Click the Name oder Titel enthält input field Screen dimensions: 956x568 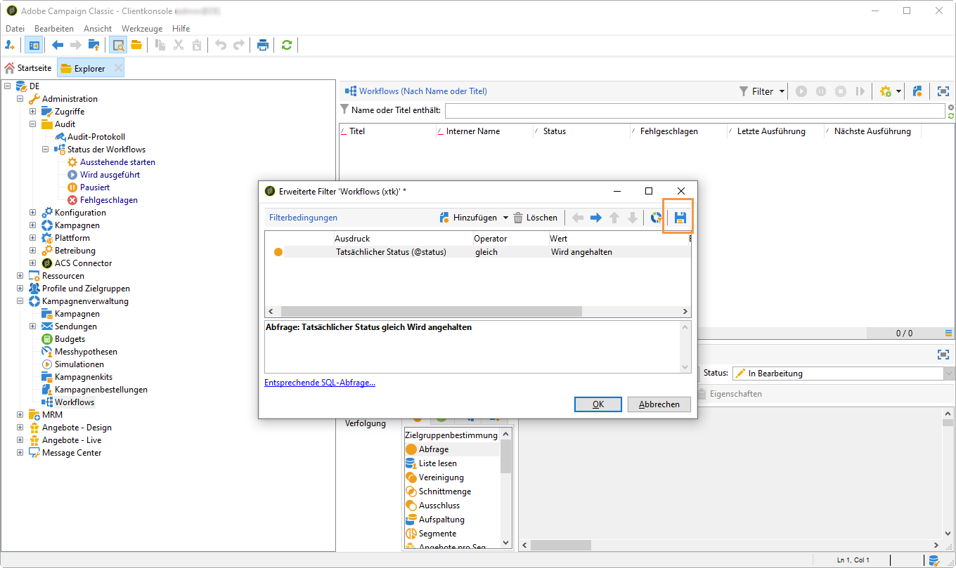pyautogui.click(x=695, y=111)
